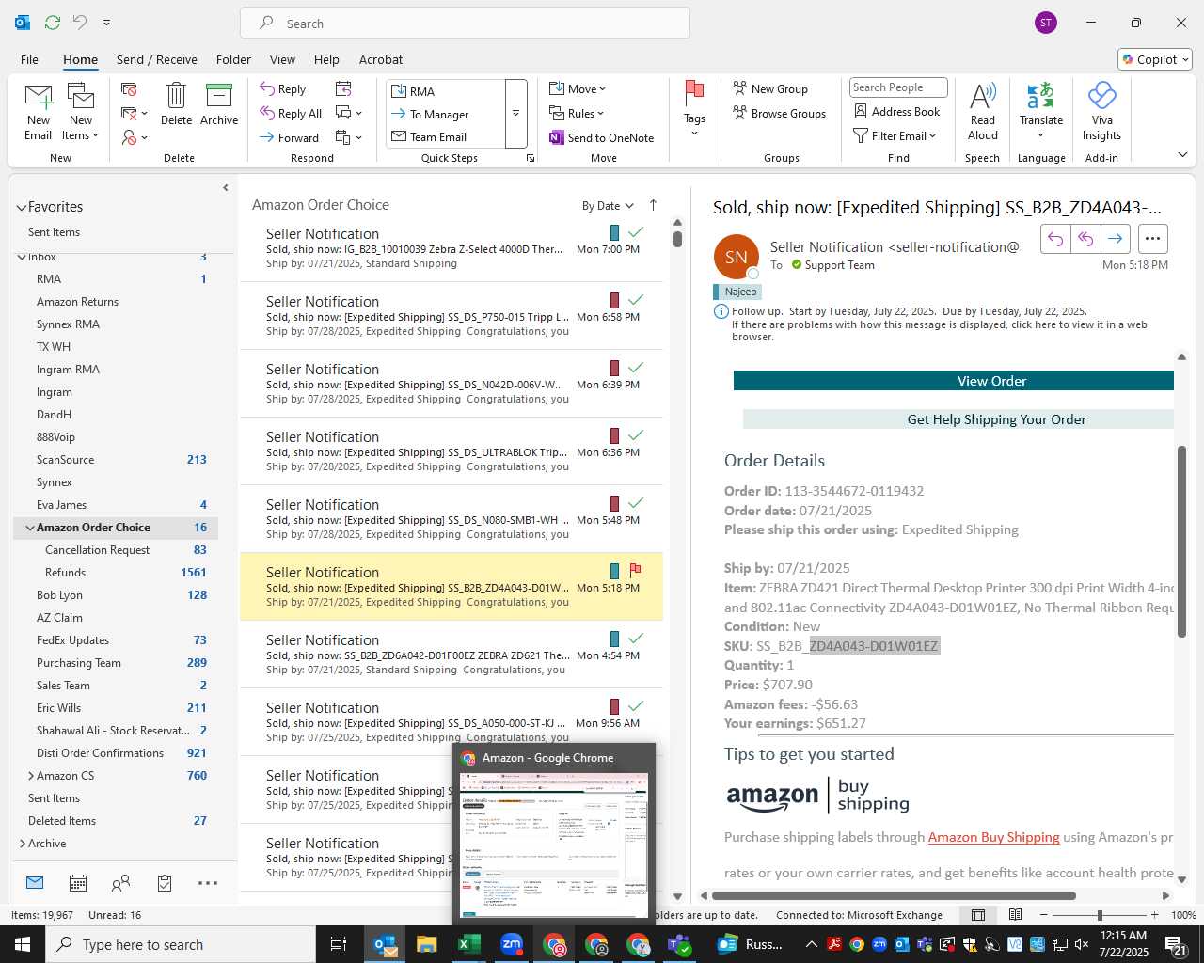This screenshot has height=963, width=1204.
Task: Switch to reading view in status bar
Action: pyautogui.click(x=1015, y=915)
